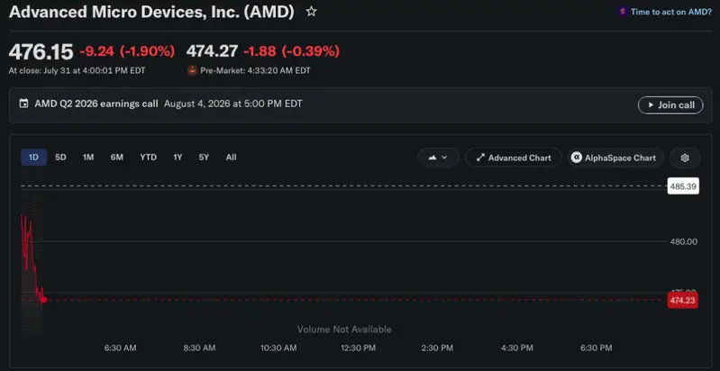Join the AMD earnings call
The width and height of the screenshot is (720, 371).
(670, 105)
